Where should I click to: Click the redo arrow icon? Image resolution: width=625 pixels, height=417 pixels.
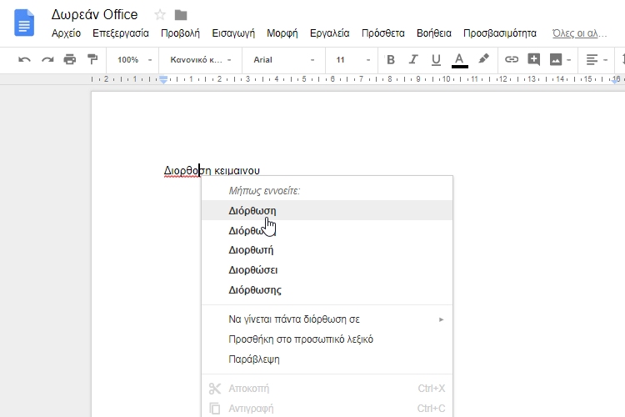pyautogui.click(x=47, y=60)
